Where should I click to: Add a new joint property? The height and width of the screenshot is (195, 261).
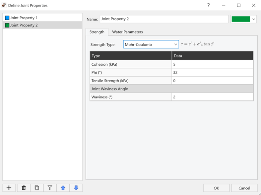(9, 188)
